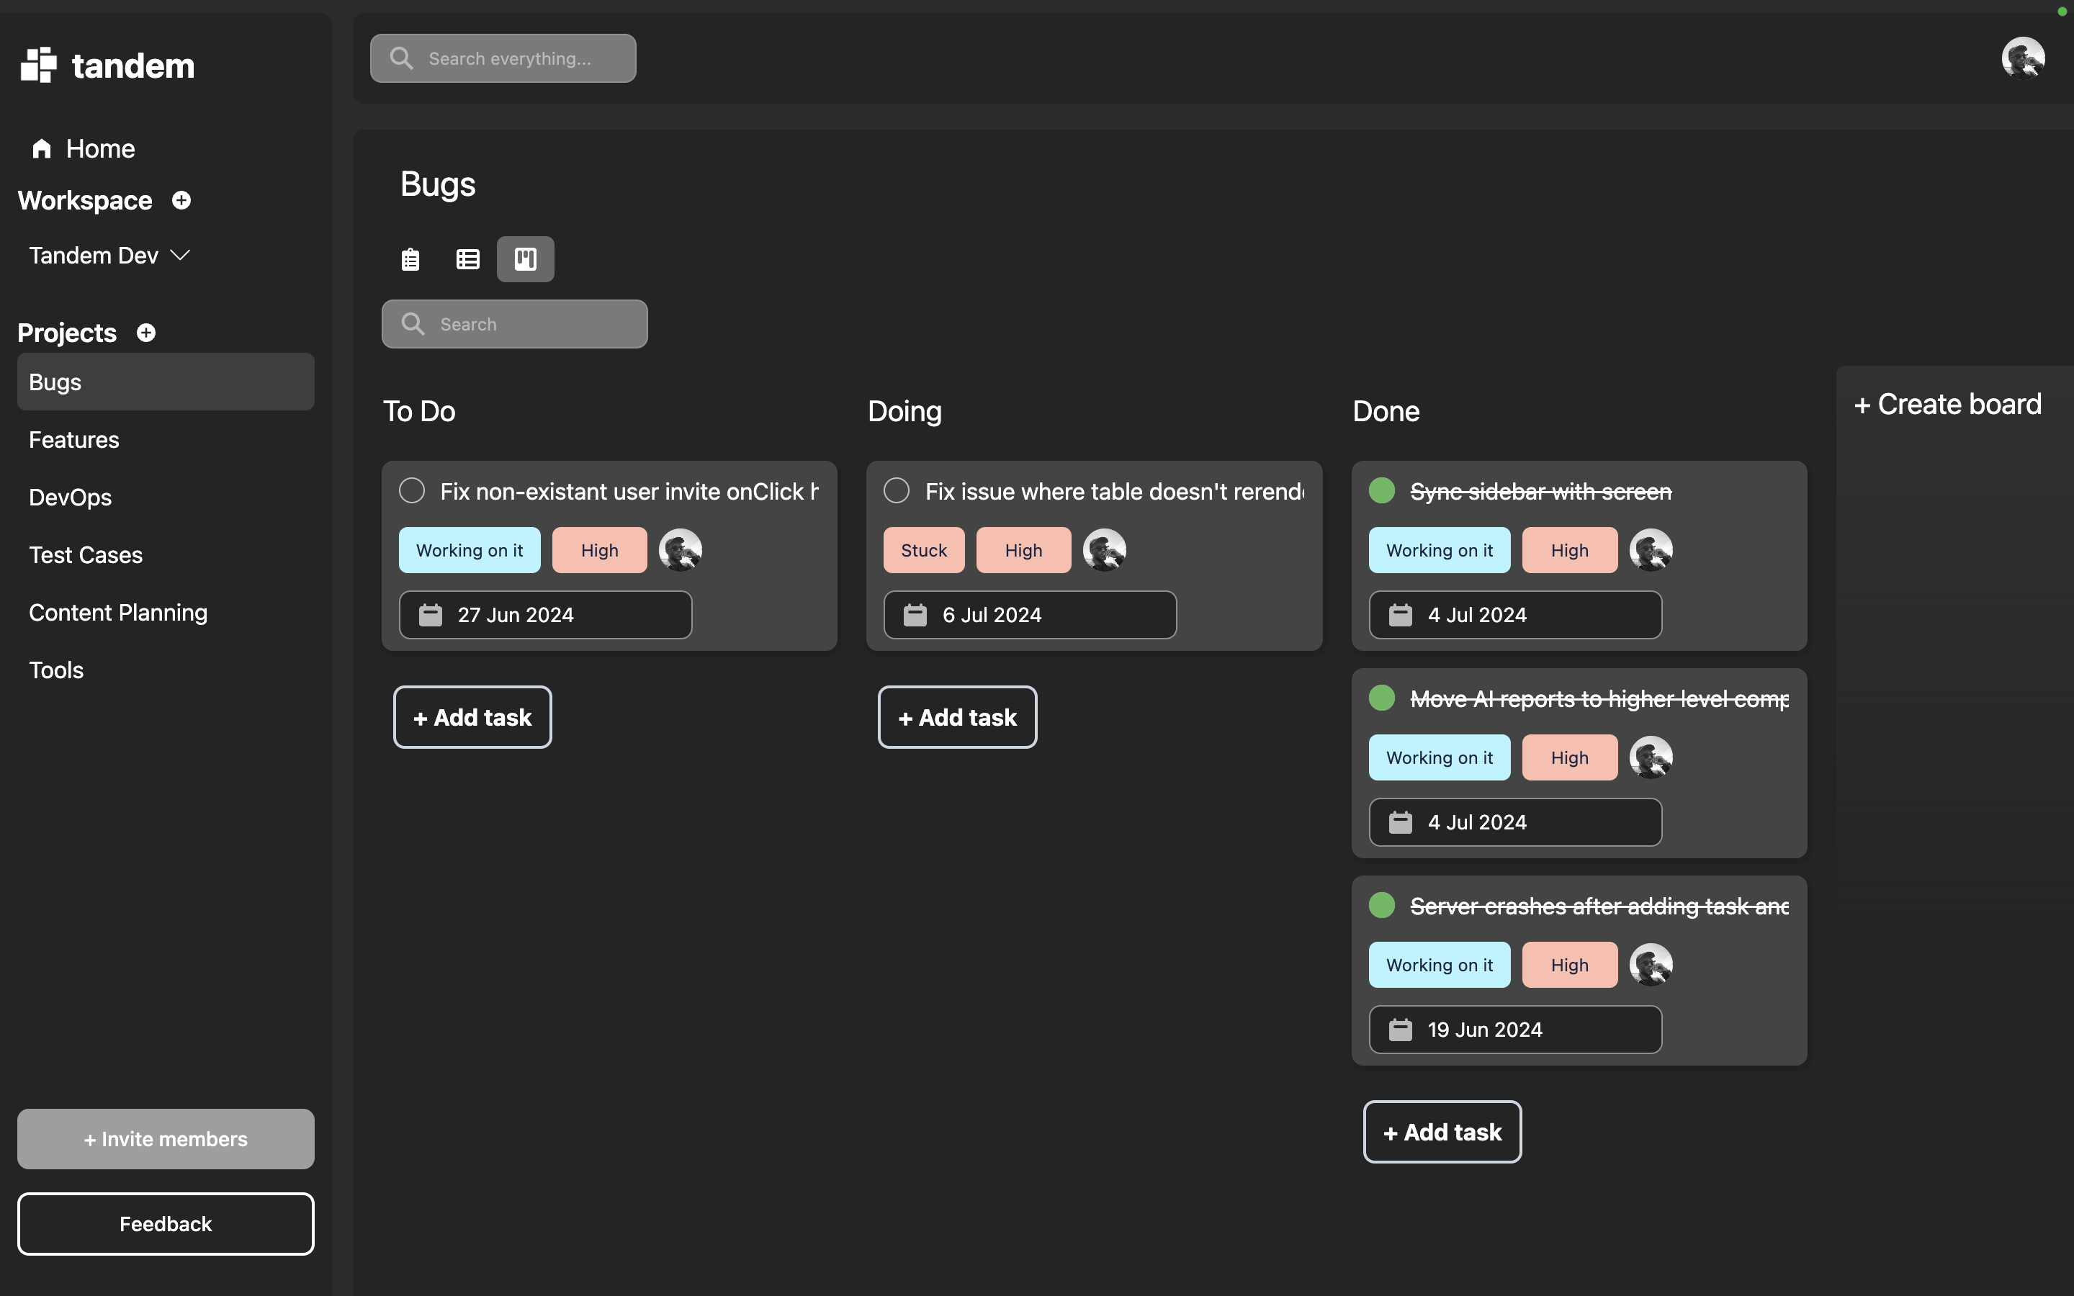
Task: Click the assignee avatar on the Stuck task
Action: 1105,550
